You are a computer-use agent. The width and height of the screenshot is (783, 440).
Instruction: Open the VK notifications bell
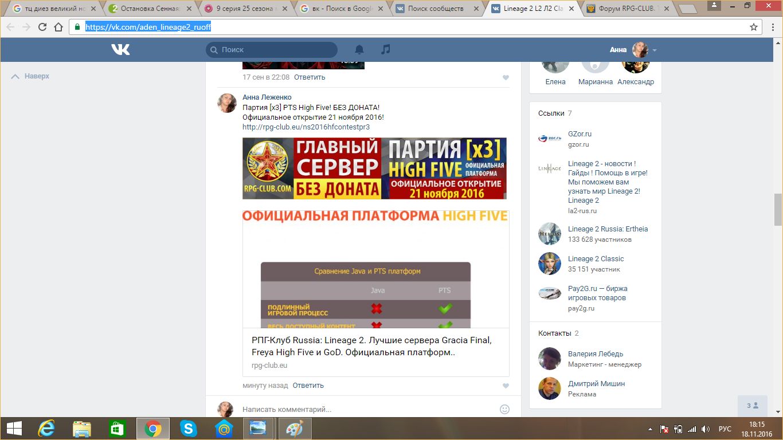359,50
